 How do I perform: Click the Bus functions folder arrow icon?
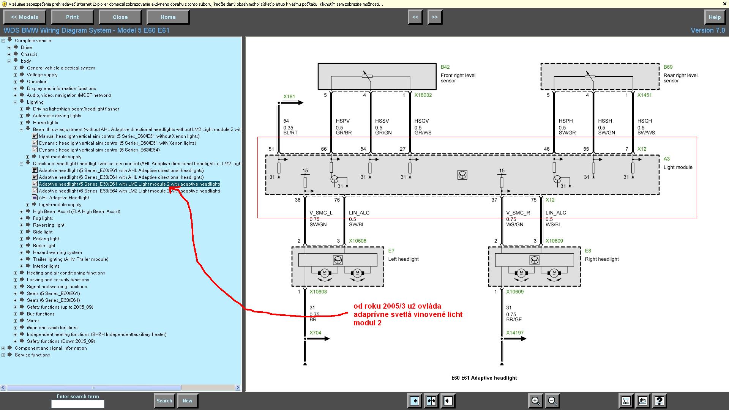[22, 313]
